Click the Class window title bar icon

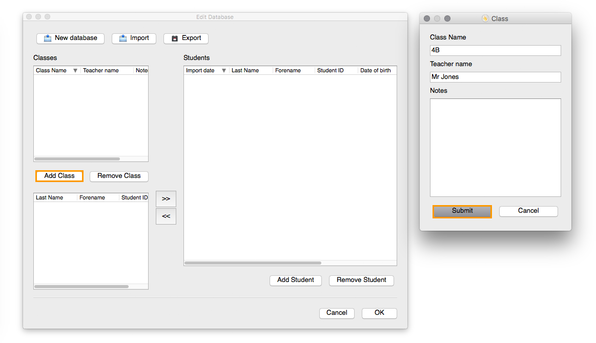click(485, 18)
